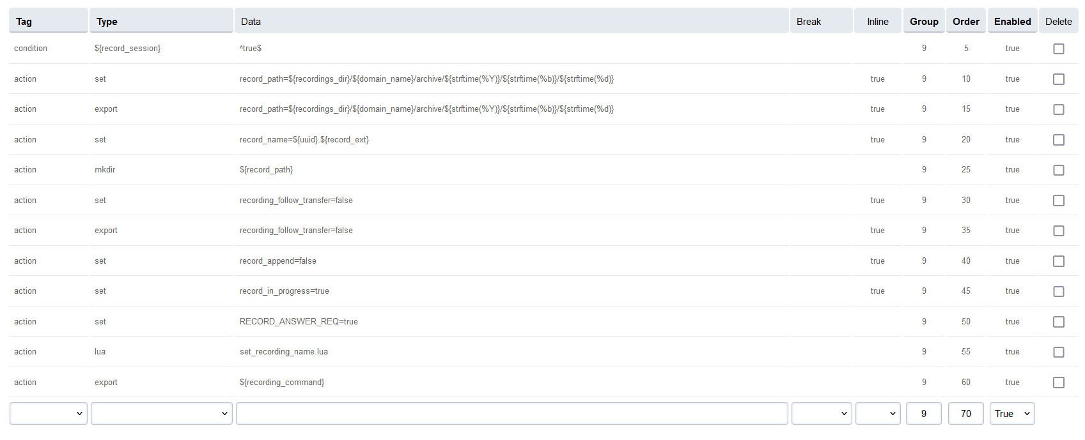Click the Group column header
1085x440 pixels.
924,22
